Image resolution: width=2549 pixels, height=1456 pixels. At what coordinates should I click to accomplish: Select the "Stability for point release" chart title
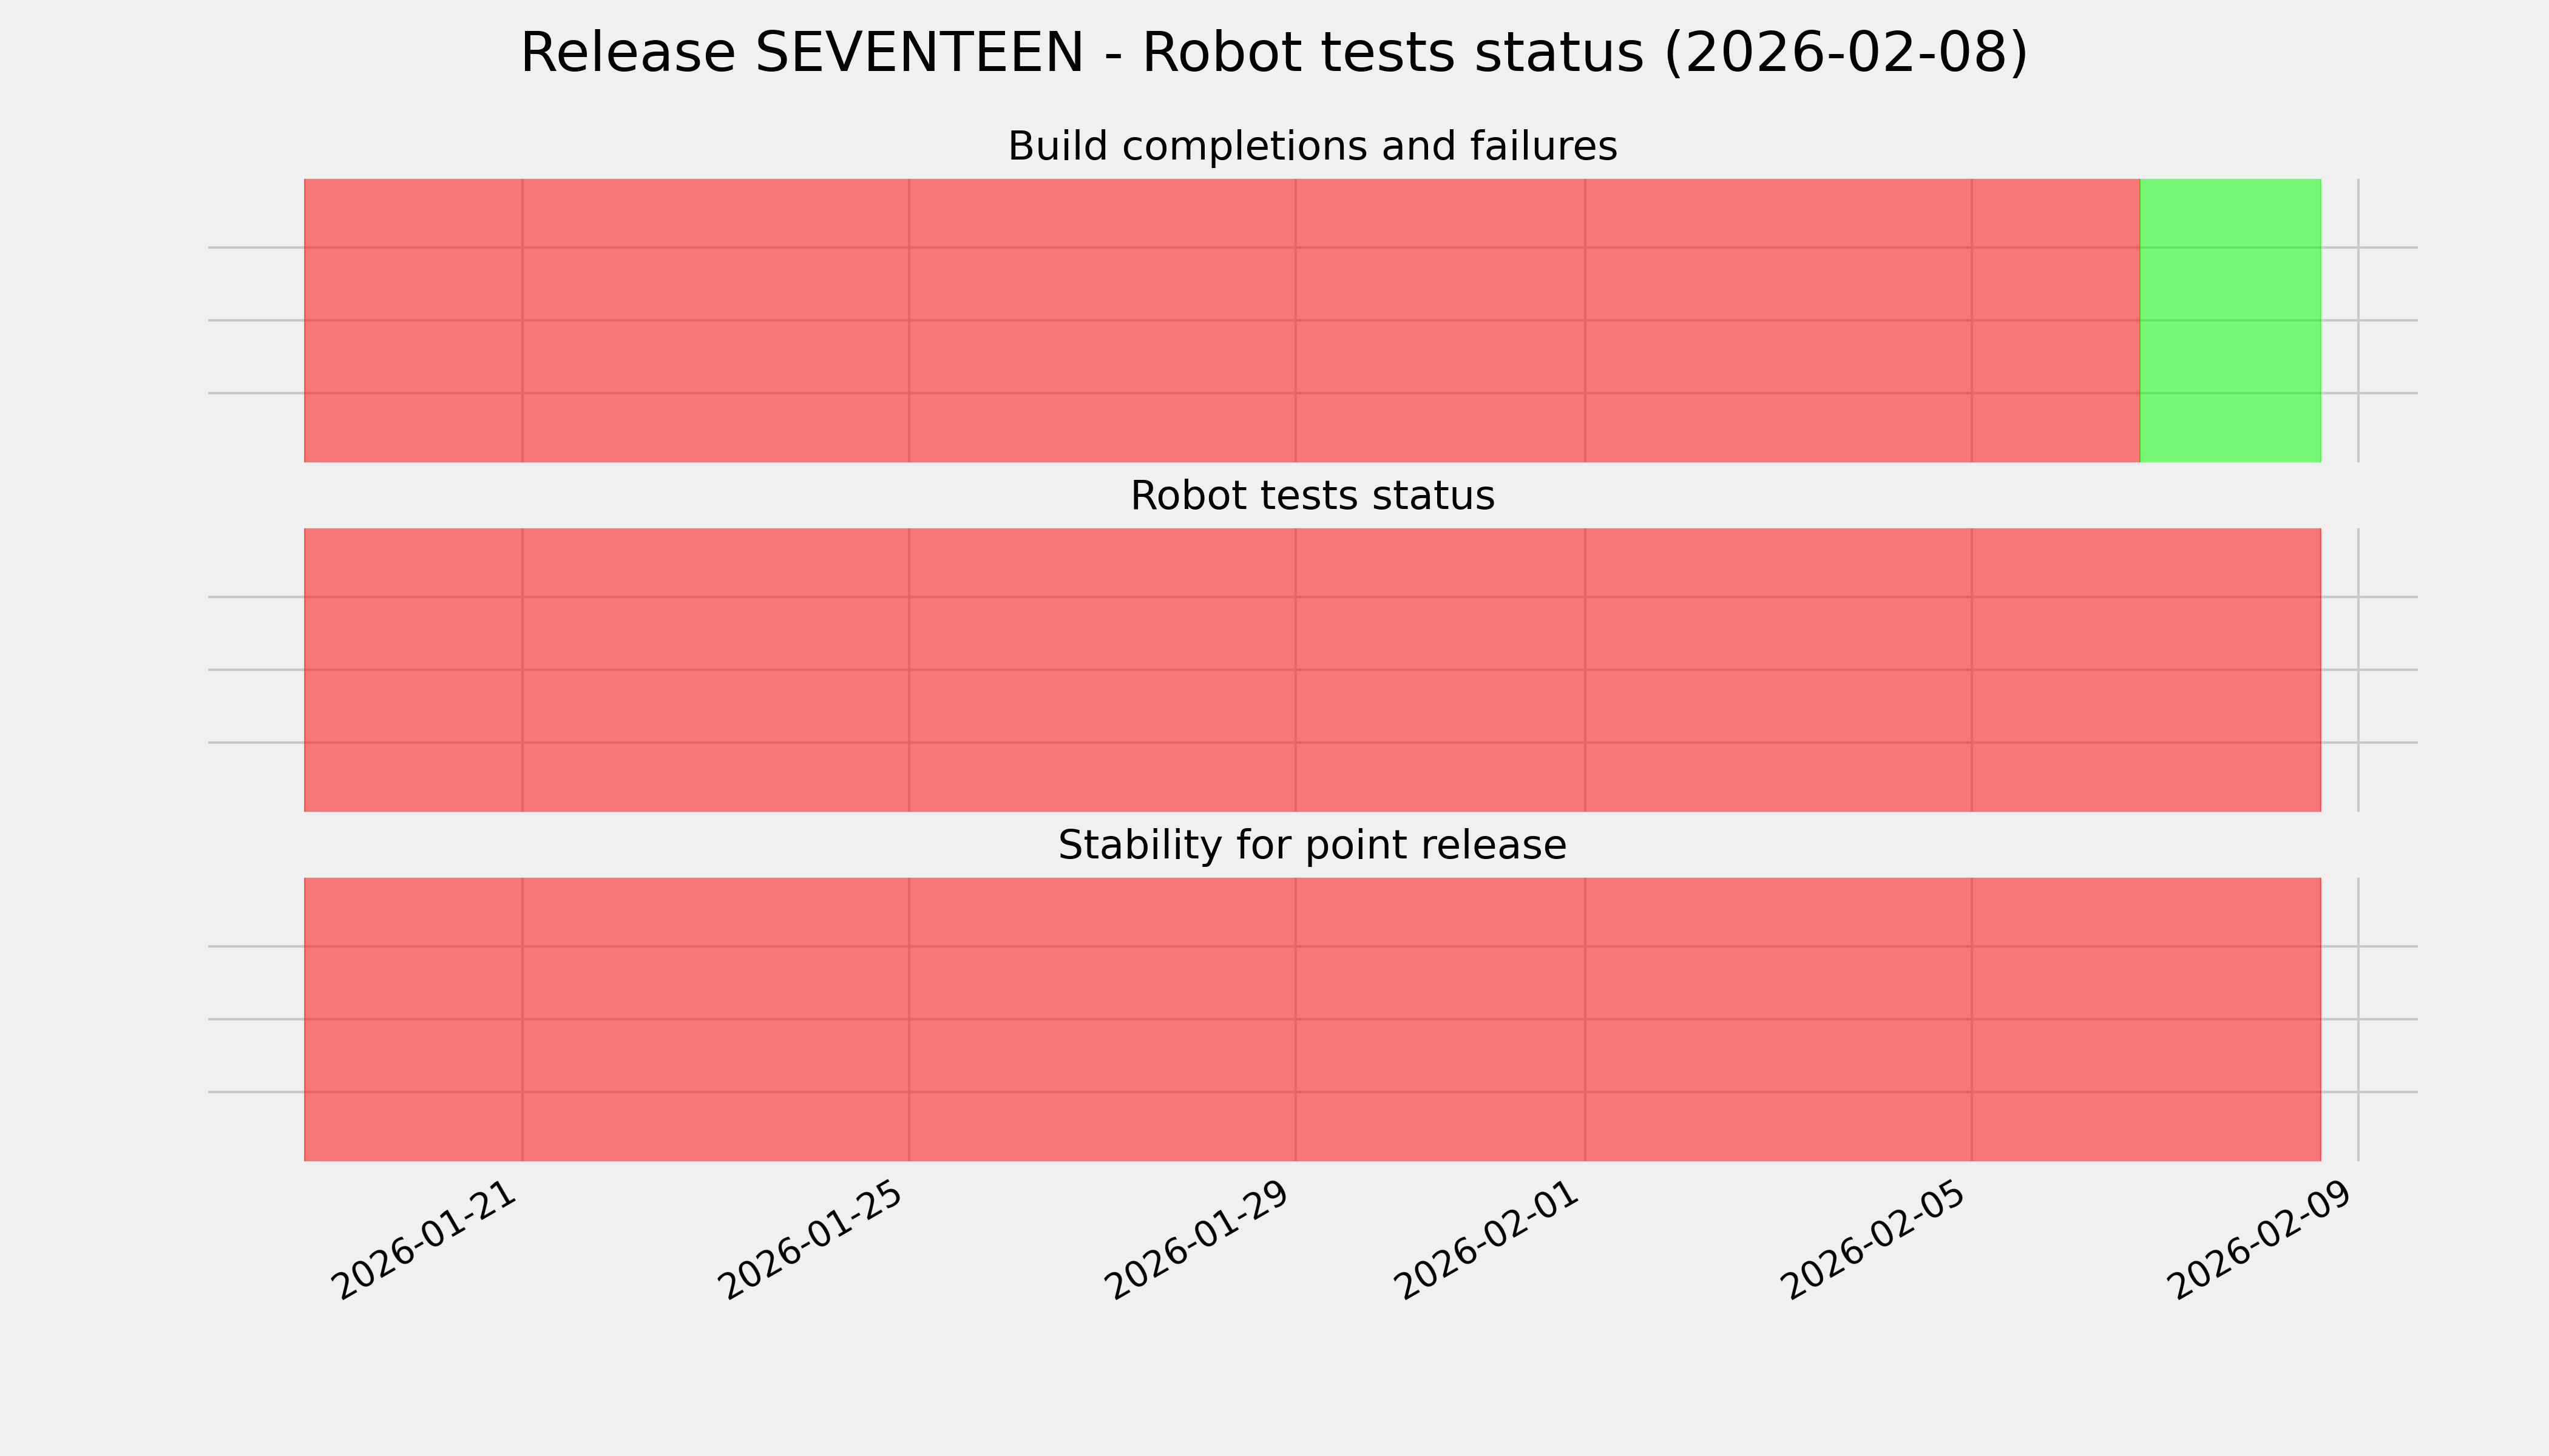(1312, 845)
